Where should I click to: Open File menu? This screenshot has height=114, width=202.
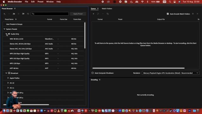point(27,2)
